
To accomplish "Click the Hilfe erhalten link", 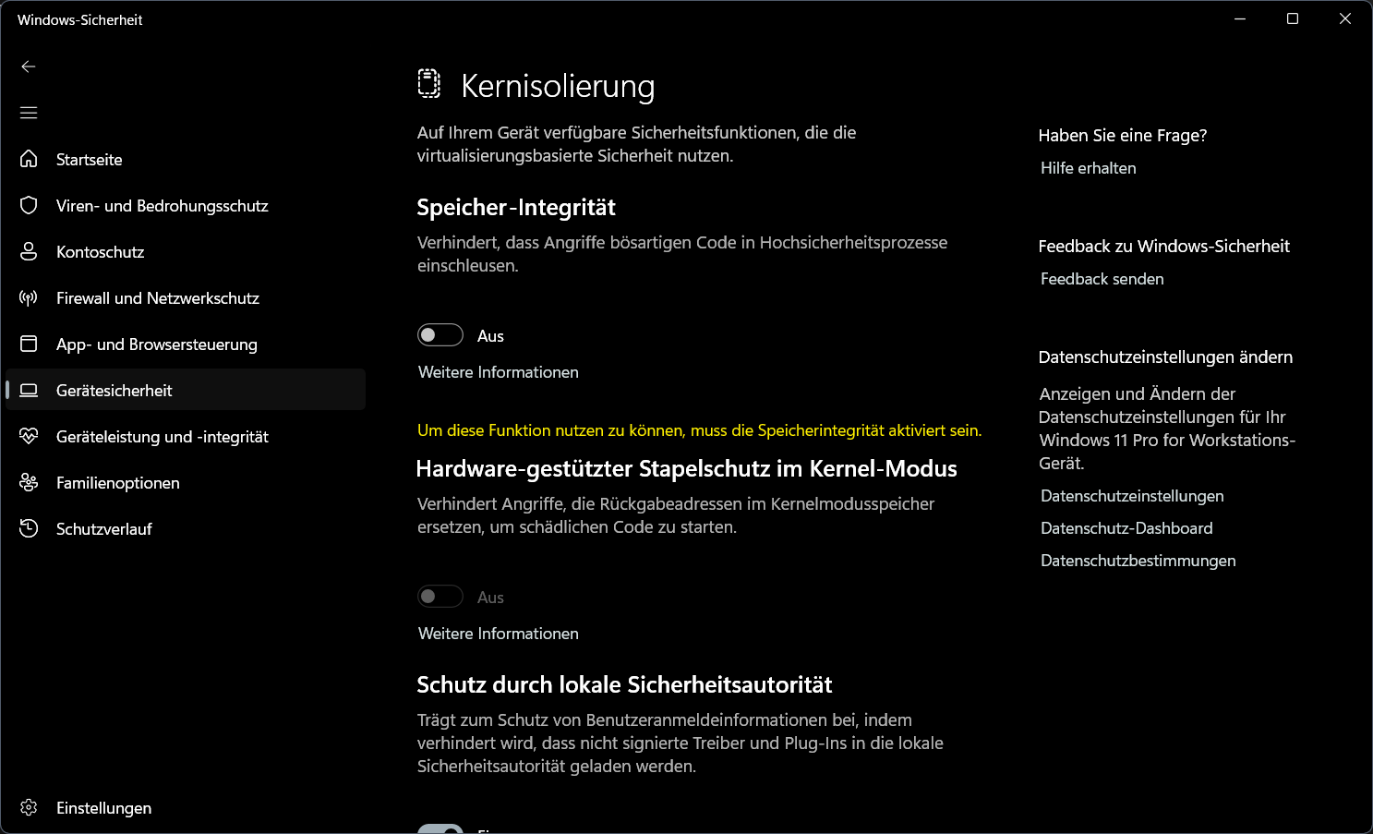I will [1089, 168].
